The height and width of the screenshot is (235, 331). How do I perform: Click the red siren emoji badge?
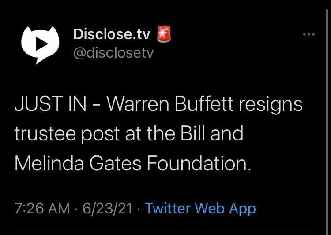tap(164, 34)
